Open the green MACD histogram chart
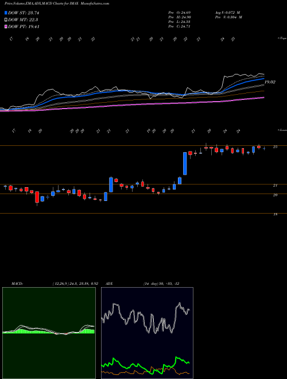287x379 pixels. pos(49,333)
